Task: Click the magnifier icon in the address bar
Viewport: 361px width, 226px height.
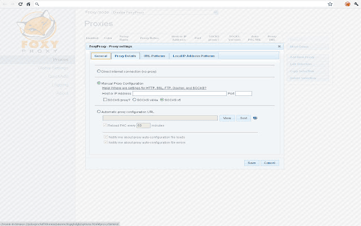Action: 37,4
